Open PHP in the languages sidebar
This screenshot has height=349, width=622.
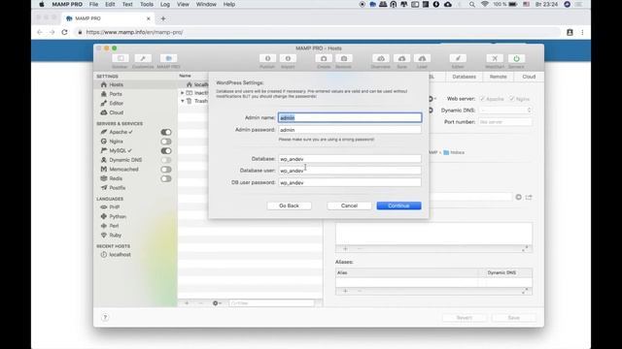(x=115, y=207)
